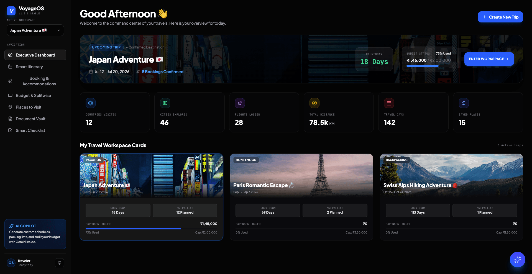The width and height of the screenshot is (532, 274).
Task: Click the Flights Logged plane icon
Action: pos(240,103)
